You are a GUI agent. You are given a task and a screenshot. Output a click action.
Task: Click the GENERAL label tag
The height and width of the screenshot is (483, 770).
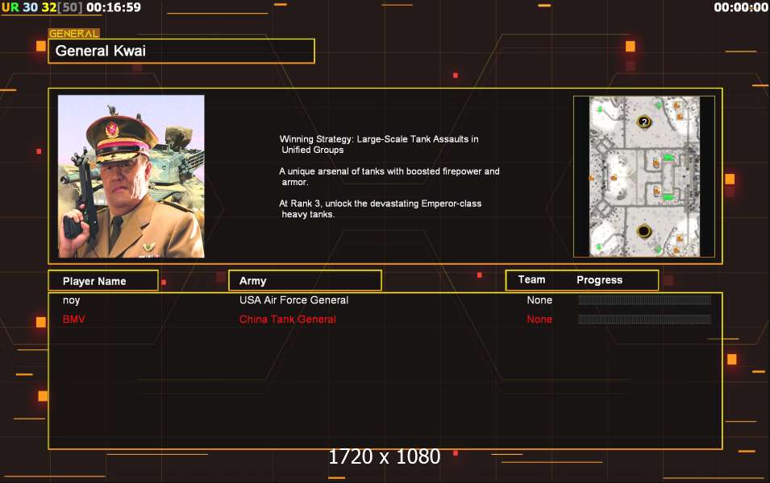[73, 33]
